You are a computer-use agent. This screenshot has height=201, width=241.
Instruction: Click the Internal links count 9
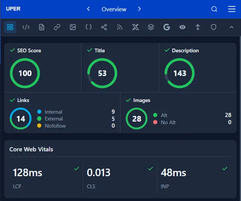pos(113,111)
